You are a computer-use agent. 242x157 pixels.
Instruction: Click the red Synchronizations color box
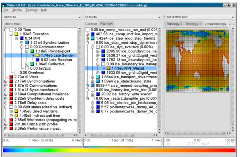pyautogui.click(x=11, y=81)
